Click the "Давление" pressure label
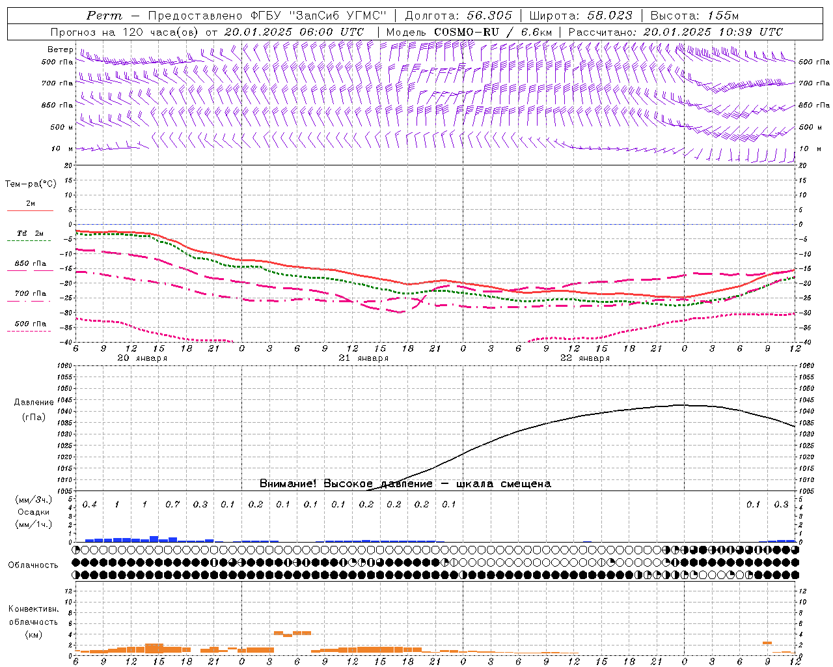This screenshot has width=833, height=667. (x=34, y=403)
